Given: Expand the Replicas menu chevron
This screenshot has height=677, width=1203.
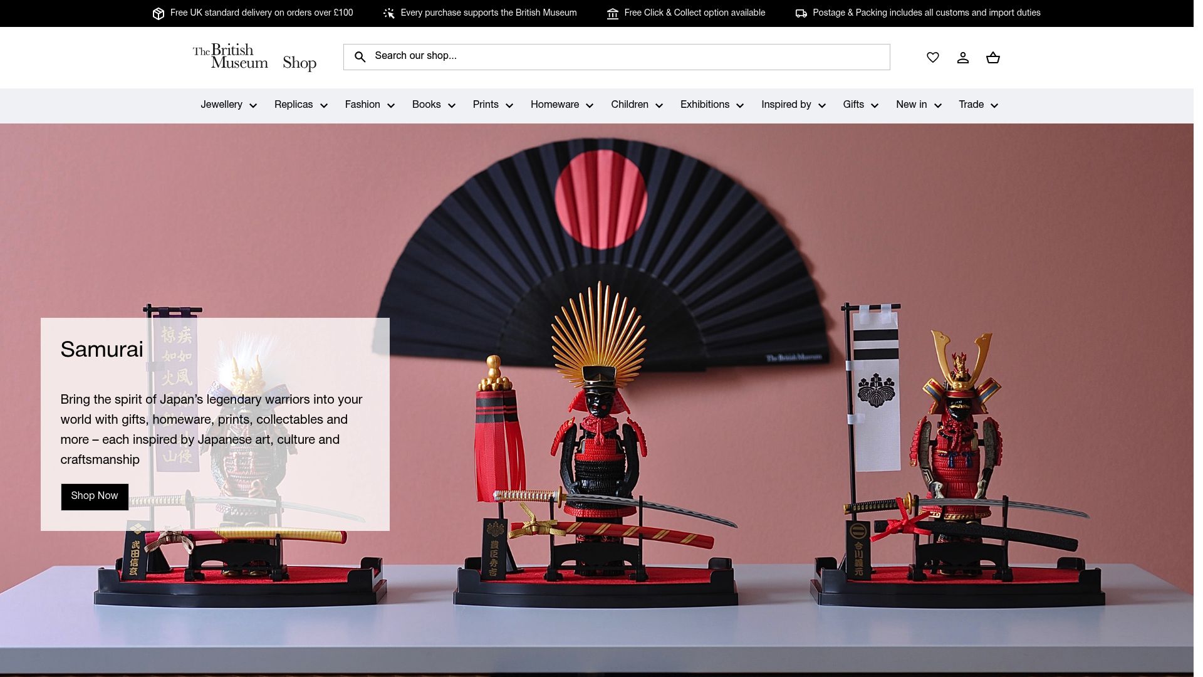Looking at the screenshot, I should pos(324,105).
